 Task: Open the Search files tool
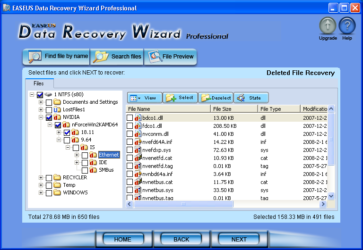click(x=117, y=57)
